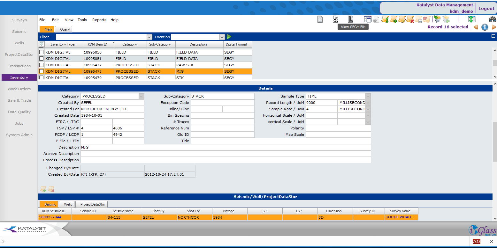Add new record with scroll-plus icon
The image size is (497, 248).
click(394, 19)
